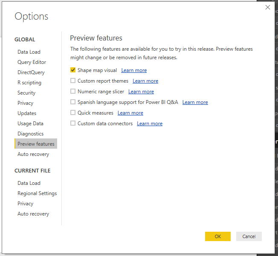
Task: Select Preview features in the sidebar
Action: [x=36, y=144]
